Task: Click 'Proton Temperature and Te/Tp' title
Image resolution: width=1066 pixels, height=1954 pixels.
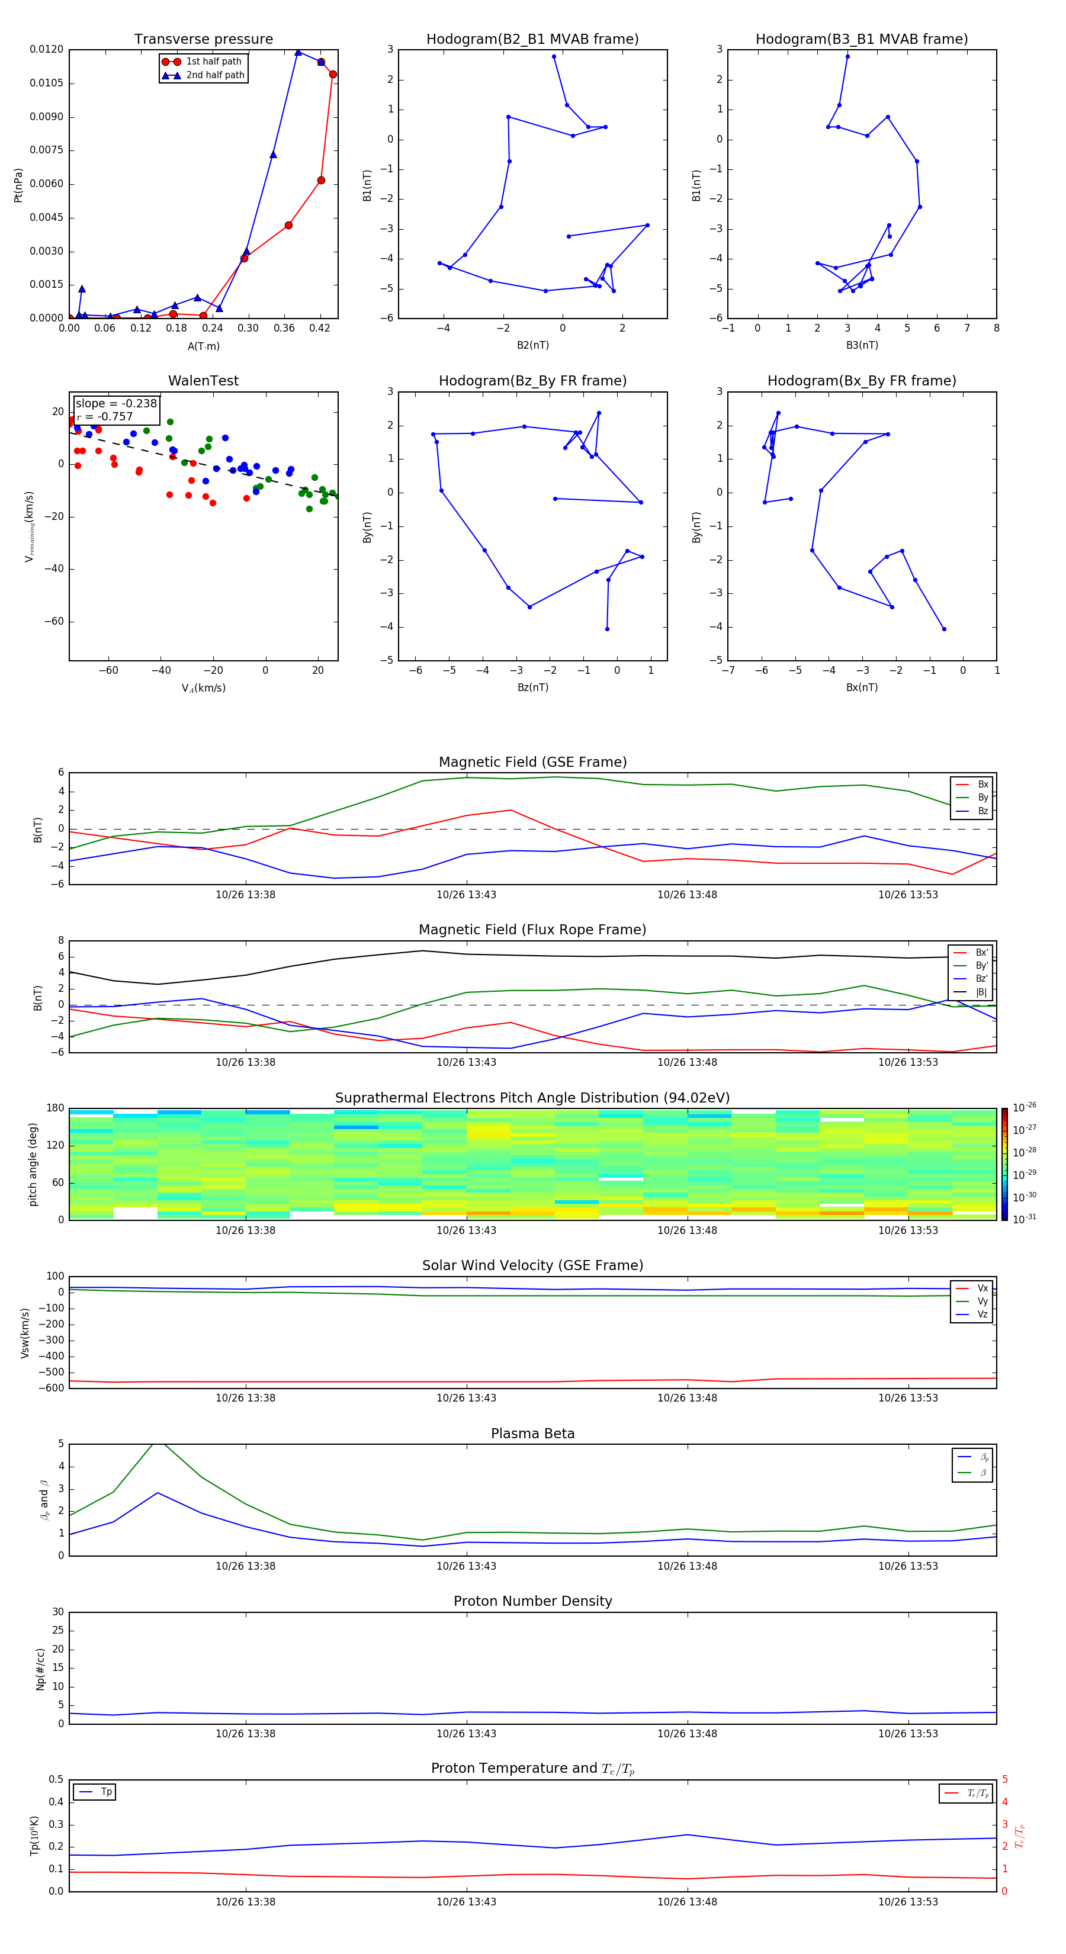Action: [x=532, y=1769]
